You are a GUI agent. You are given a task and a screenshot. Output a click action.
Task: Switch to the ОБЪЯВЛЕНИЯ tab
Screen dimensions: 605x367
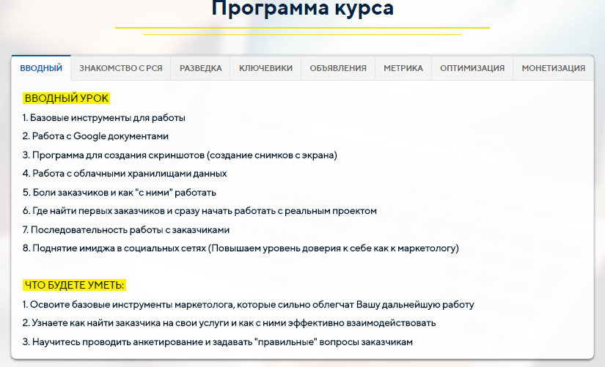[x=338, y=68]
